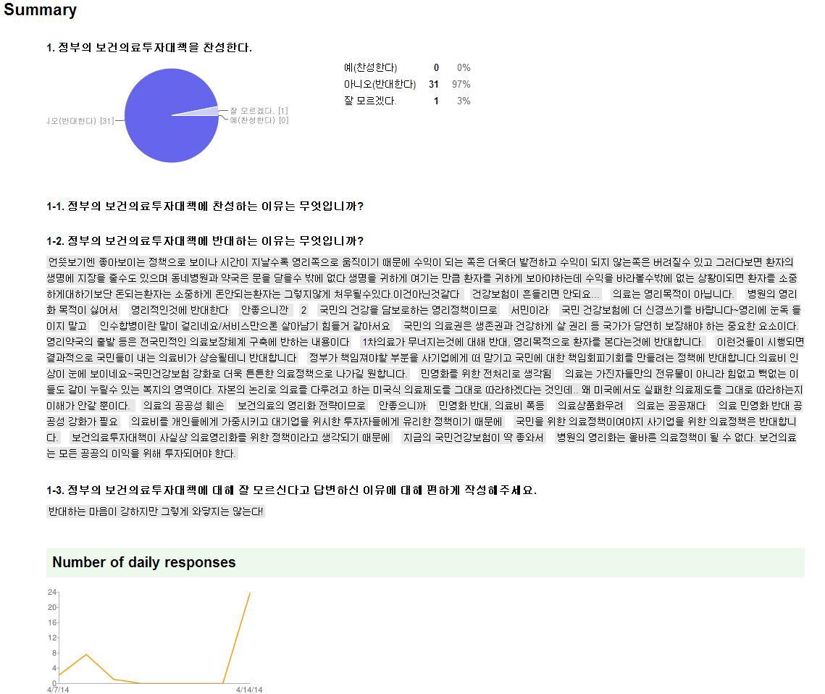The image size is (825, 694).
Task: Click the response '민영화를 위한 전처리로 생각됨'
Action: [485, 374]
